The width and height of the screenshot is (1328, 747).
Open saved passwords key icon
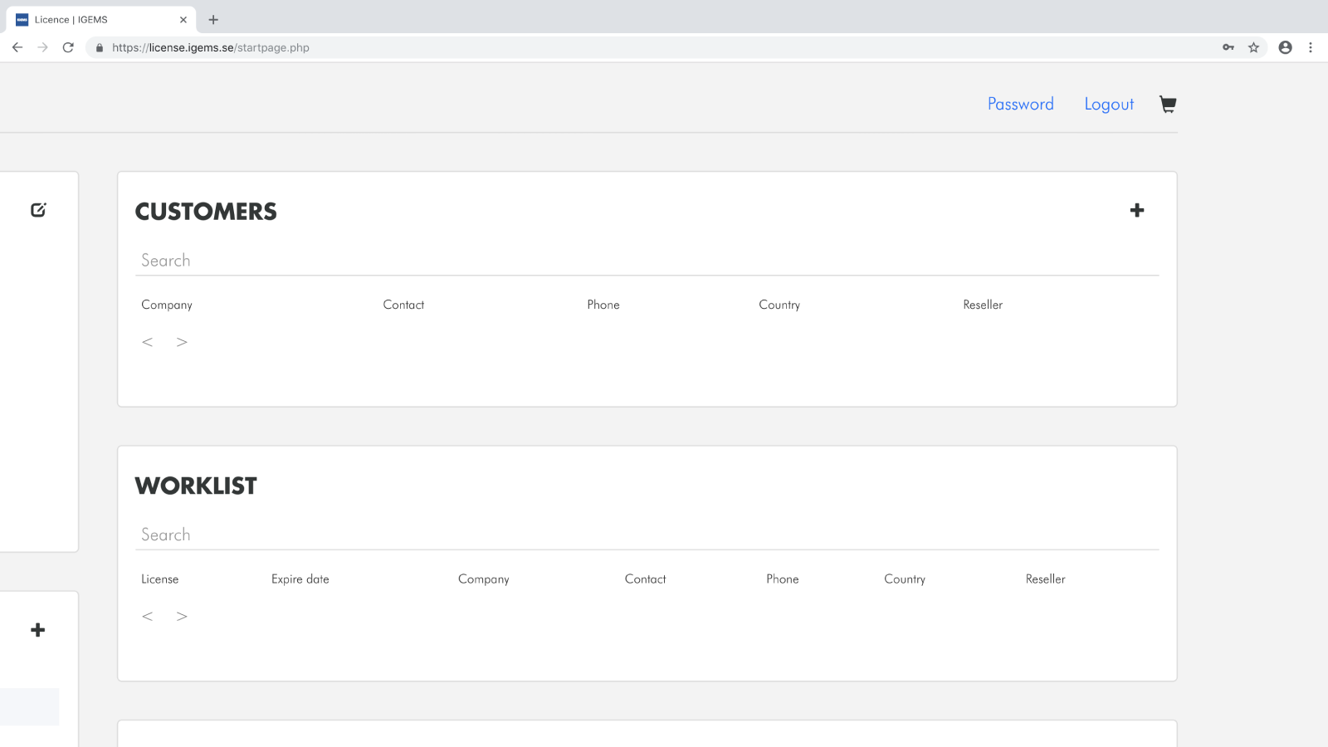(x=1228, y=47)
